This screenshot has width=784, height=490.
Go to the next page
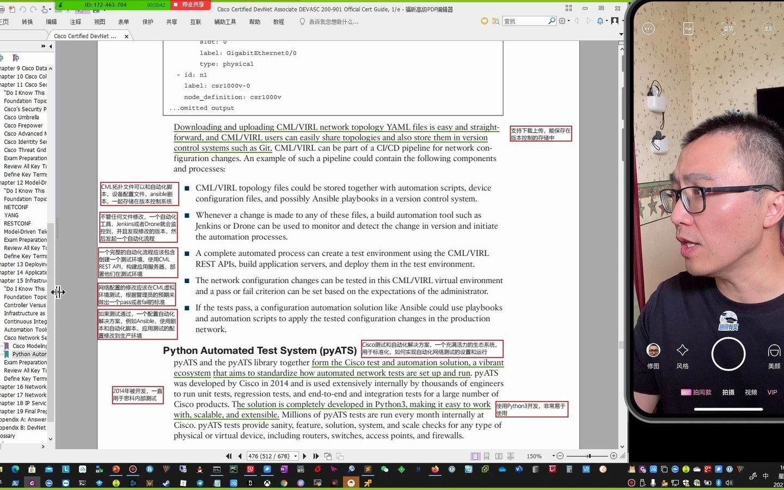[304, 456]
